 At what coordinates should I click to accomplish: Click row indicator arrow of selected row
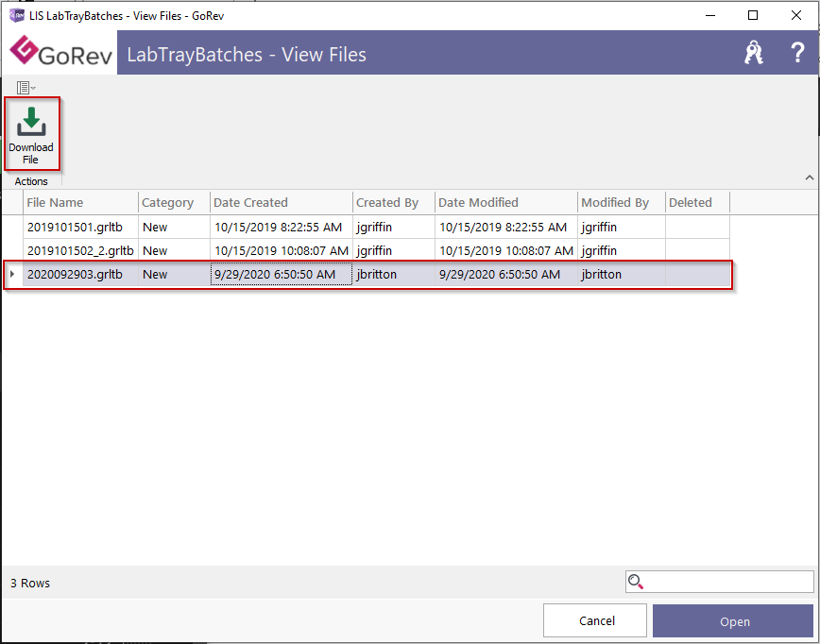[x=12, y=274]
